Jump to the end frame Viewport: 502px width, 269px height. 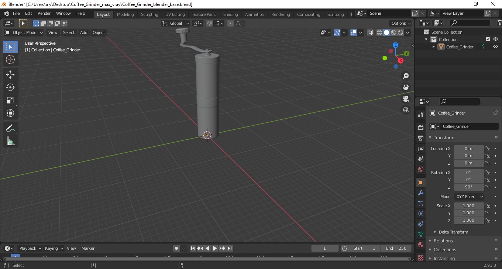tap(230, 248)
